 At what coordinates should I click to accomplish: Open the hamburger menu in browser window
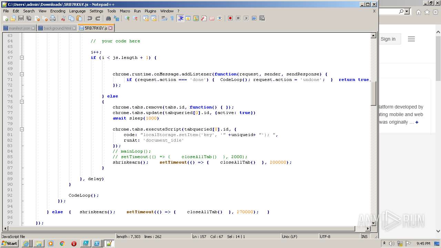pyautogui.click(x=411, y=39)
